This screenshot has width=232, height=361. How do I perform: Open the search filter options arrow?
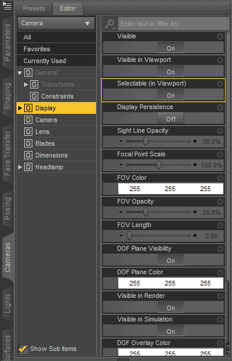(114, 28)
